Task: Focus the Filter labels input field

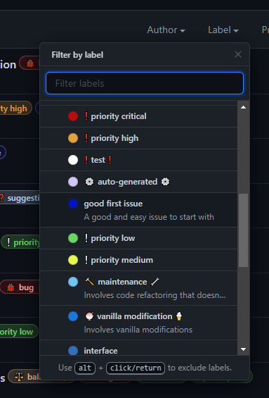Action: click(145, 83)
